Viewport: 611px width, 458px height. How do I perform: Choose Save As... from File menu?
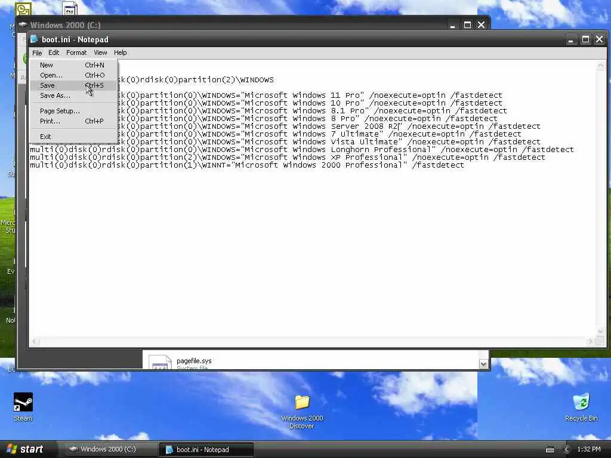pos(73,95)
